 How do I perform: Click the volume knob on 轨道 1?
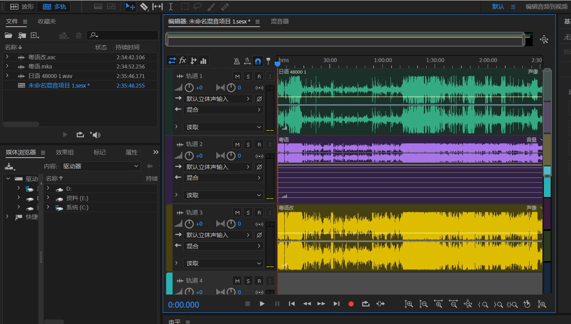[189, 88]
